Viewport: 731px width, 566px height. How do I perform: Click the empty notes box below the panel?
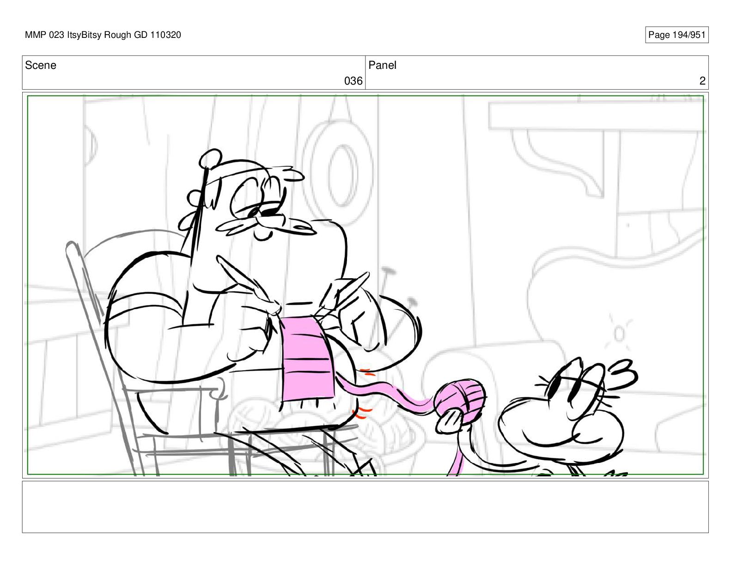click(x=365, y=507)
